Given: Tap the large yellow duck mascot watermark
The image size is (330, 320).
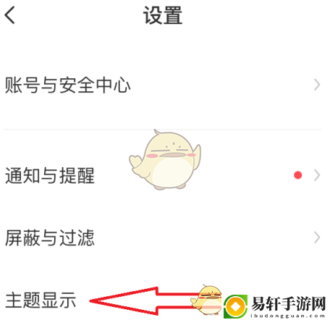Looking at the screenshot, I should coord(165,160).
